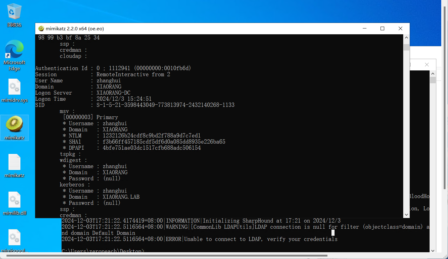This screenshot has width=448, height=259.
Task: Select the mimikatz text document icon
Action: (x=14, y=166)
